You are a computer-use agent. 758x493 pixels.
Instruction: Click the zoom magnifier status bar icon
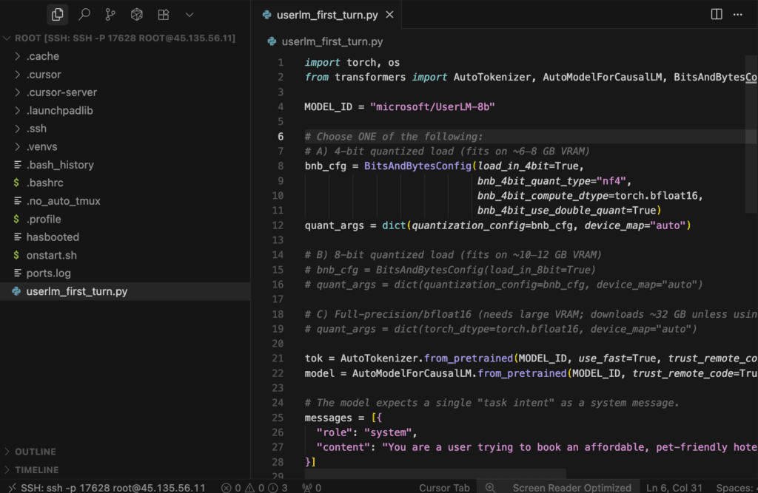pyautogui.click(x=490, y=487)
